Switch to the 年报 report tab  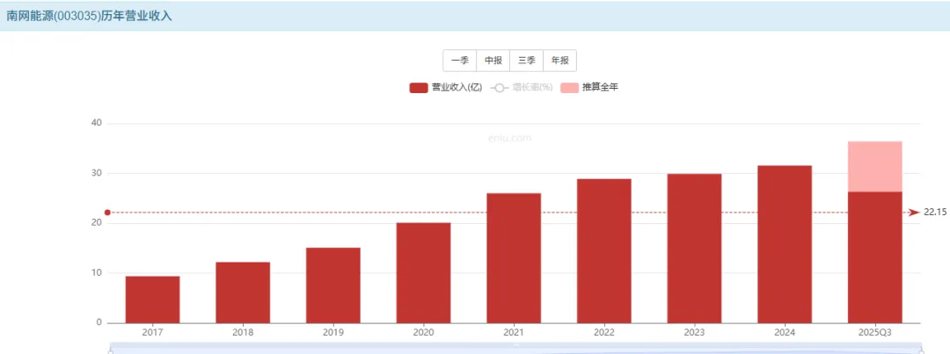click(x=559, y=61)
